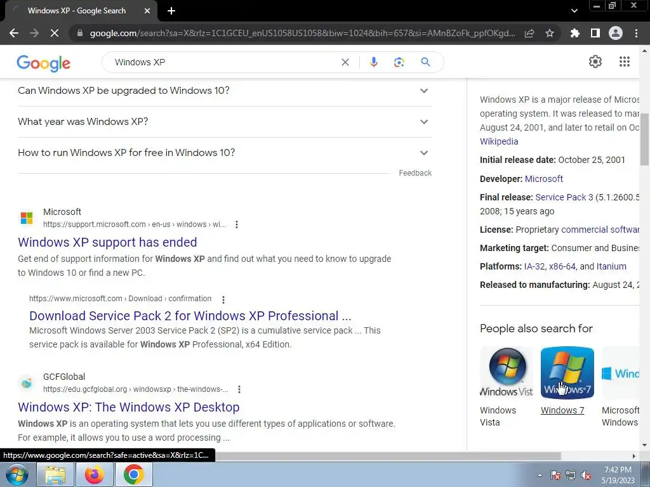The height and width of the screenshot is (487, 650).
Task: Open the Google apps grid
Action: [x=625, y=62]
